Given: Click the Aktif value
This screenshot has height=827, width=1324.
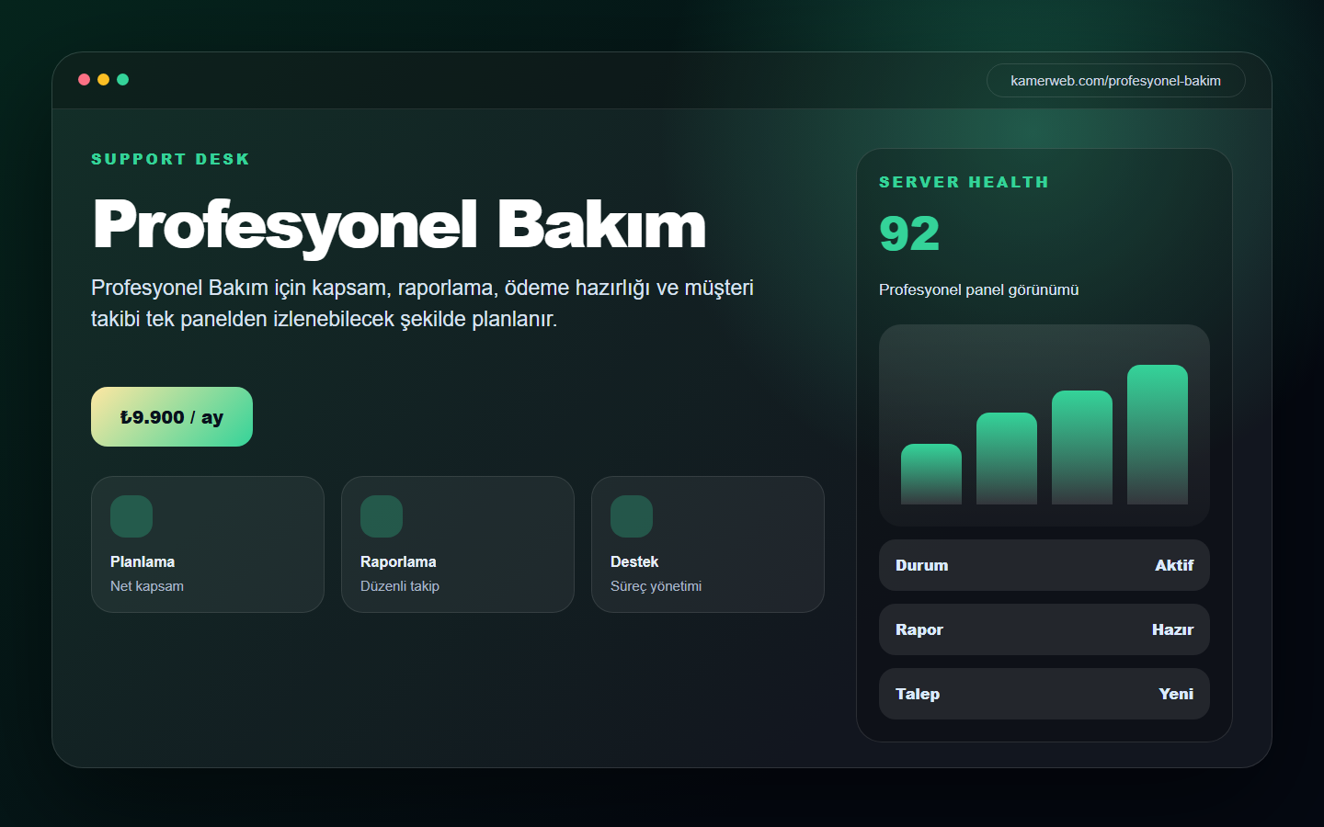Looking at the screenshot, I should point(1174,565).
